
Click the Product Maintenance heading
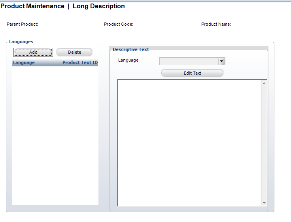pyautogui.click(x=32, y=6)
